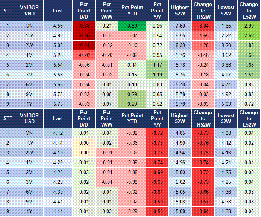
Task: Click Change to L52W header in VND table
Action: point(249,11)
